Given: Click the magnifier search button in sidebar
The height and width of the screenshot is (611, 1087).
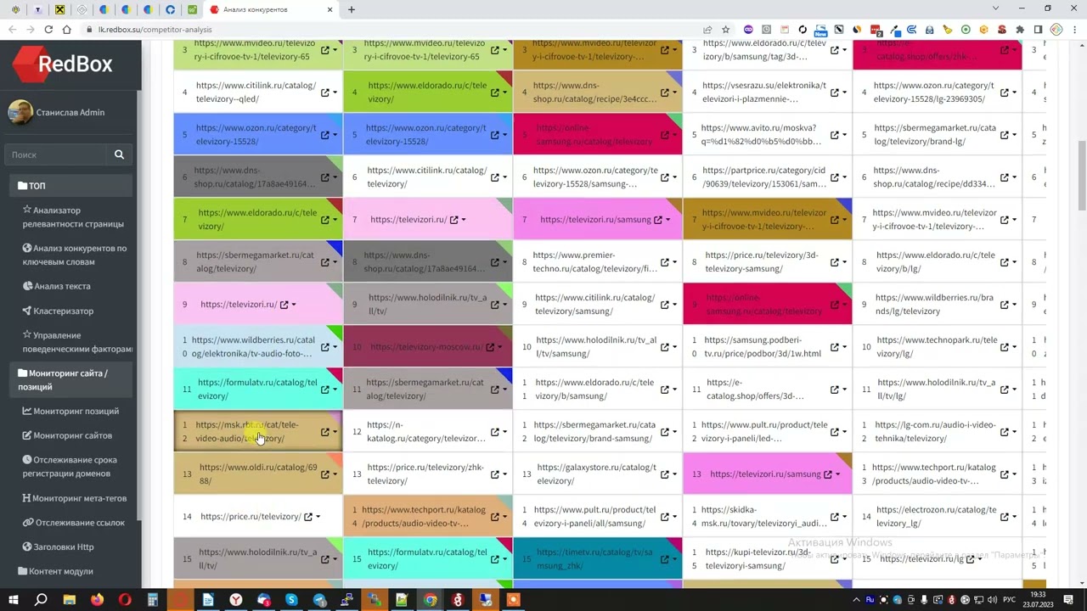Looking at the screenshot, I should [x=119, y=154].
